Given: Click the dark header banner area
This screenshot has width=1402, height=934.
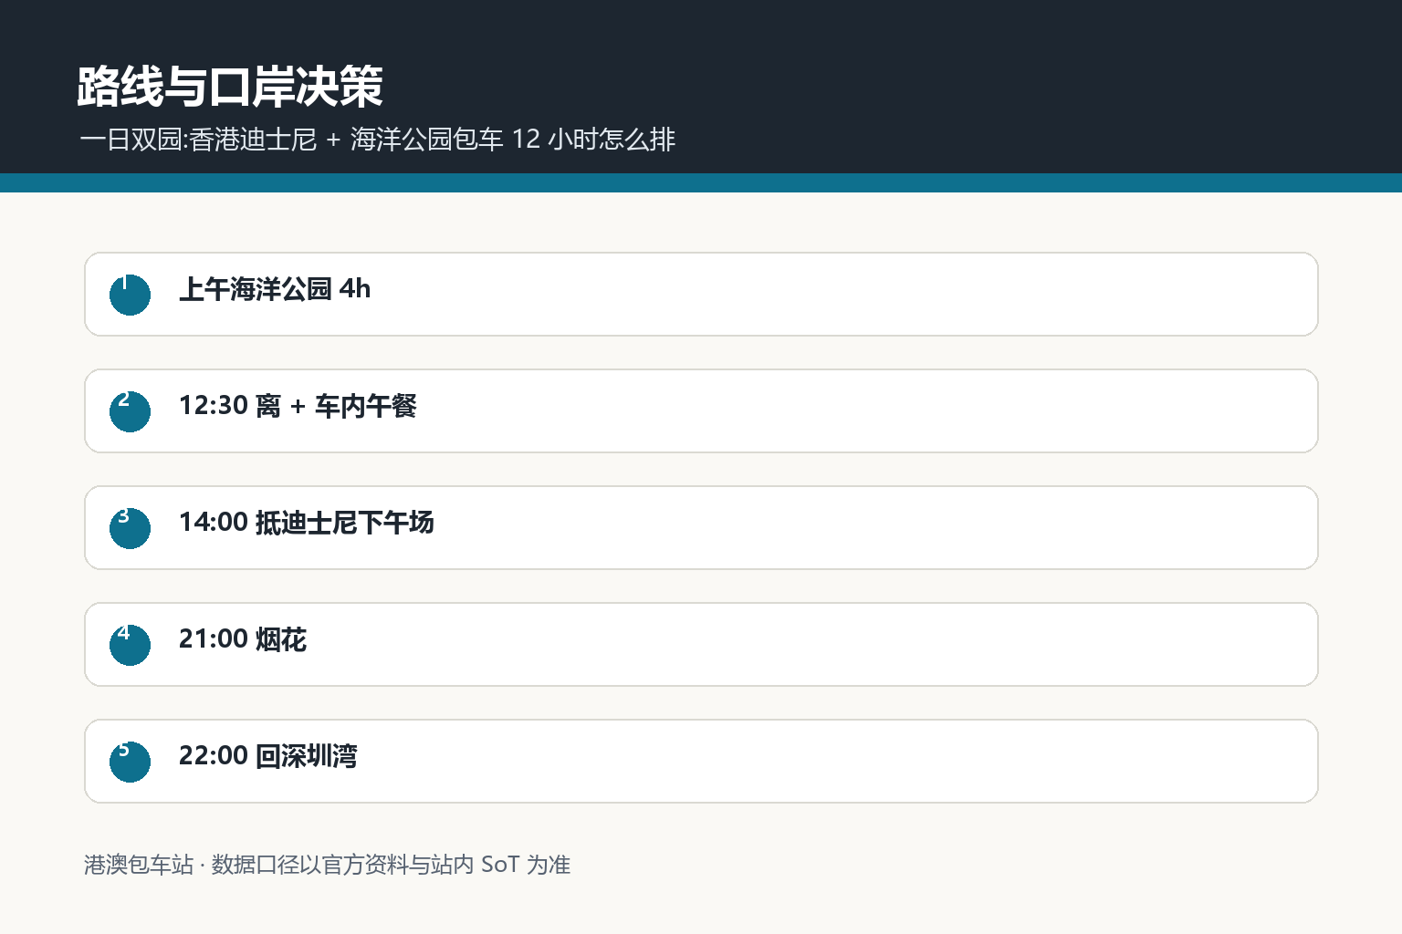Looking at the screenshot, I should 701,87.
